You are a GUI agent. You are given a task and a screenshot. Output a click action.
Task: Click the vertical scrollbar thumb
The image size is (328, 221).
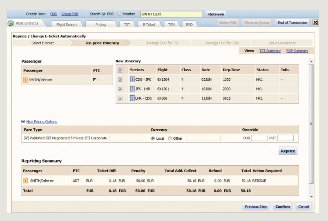click(x=311, y=124)
